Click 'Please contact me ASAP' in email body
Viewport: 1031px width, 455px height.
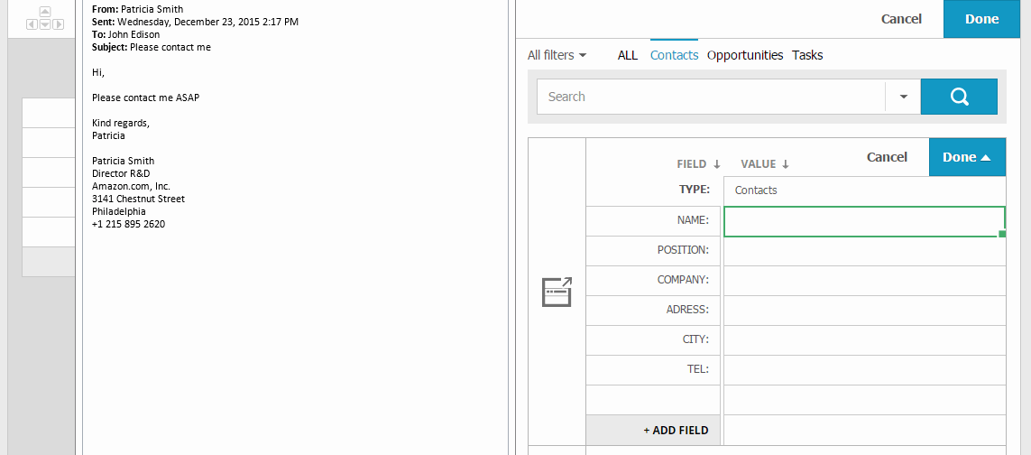[145, 97]
